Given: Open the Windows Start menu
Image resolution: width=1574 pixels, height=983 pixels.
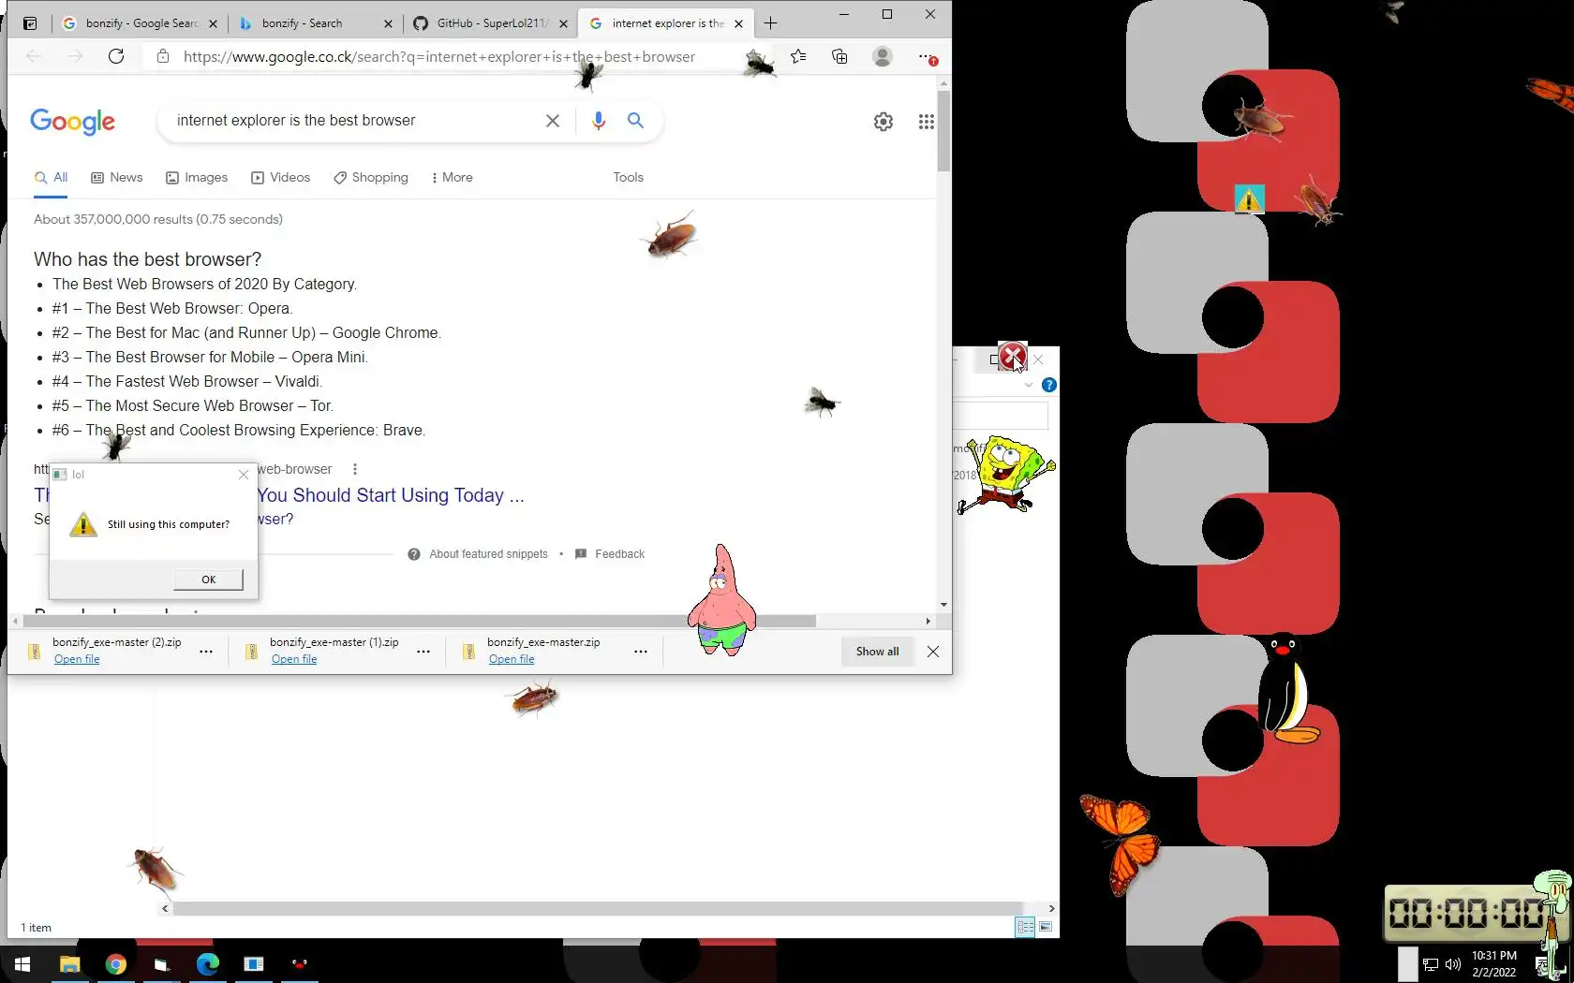Looking at the screenshot, I should (22, 963).
